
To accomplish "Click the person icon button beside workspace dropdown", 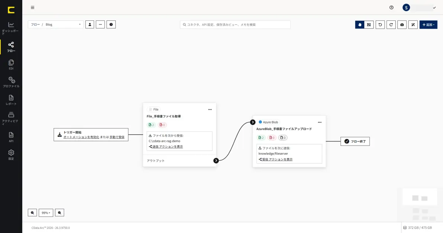I will (90, 25).
